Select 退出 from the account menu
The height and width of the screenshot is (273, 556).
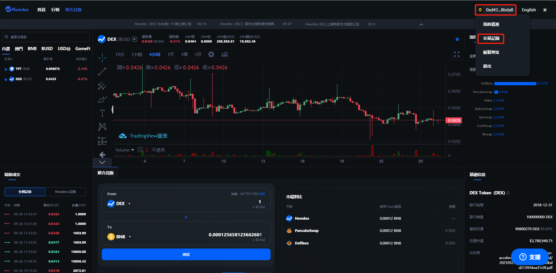pyautogui.click(x=487, y=66)
